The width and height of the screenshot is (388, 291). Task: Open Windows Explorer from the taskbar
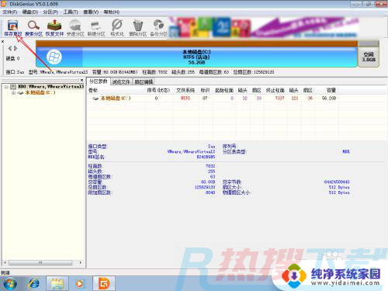pyautogui.click(x=57, y=284)
